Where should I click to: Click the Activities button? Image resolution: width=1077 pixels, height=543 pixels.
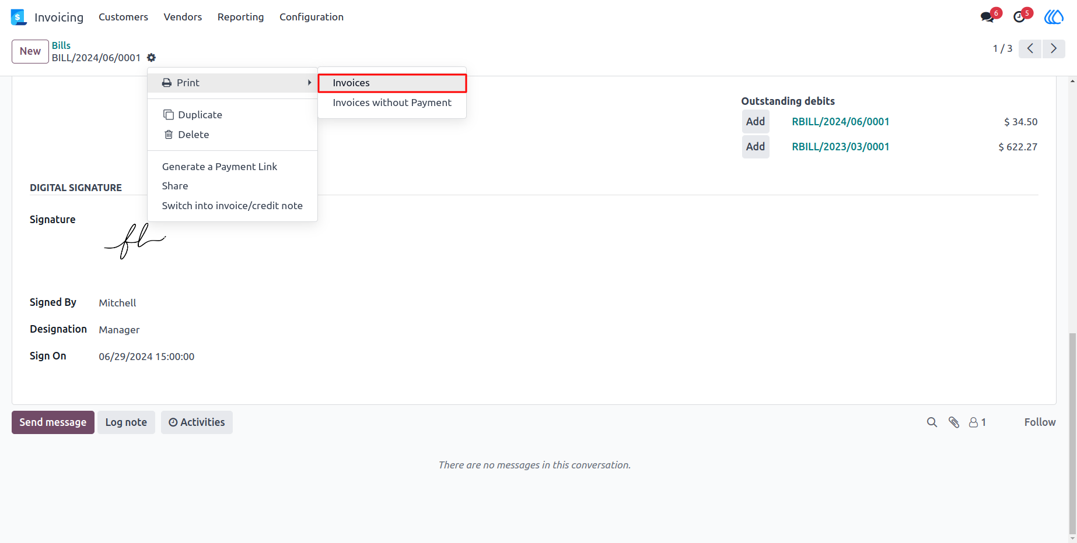tap(197, 422)
